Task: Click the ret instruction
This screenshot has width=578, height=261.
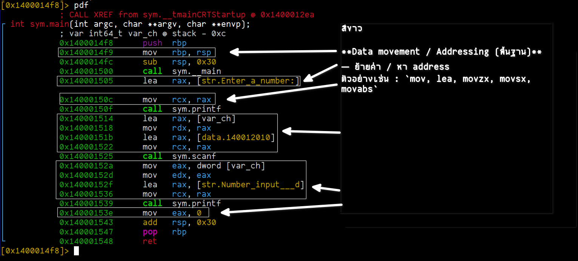Action: tap(149, 241)
